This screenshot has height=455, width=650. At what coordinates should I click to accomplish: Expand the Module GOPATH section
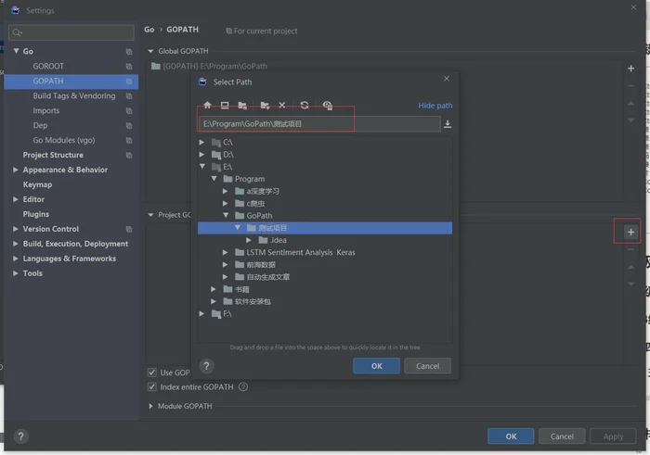(150, 406)
